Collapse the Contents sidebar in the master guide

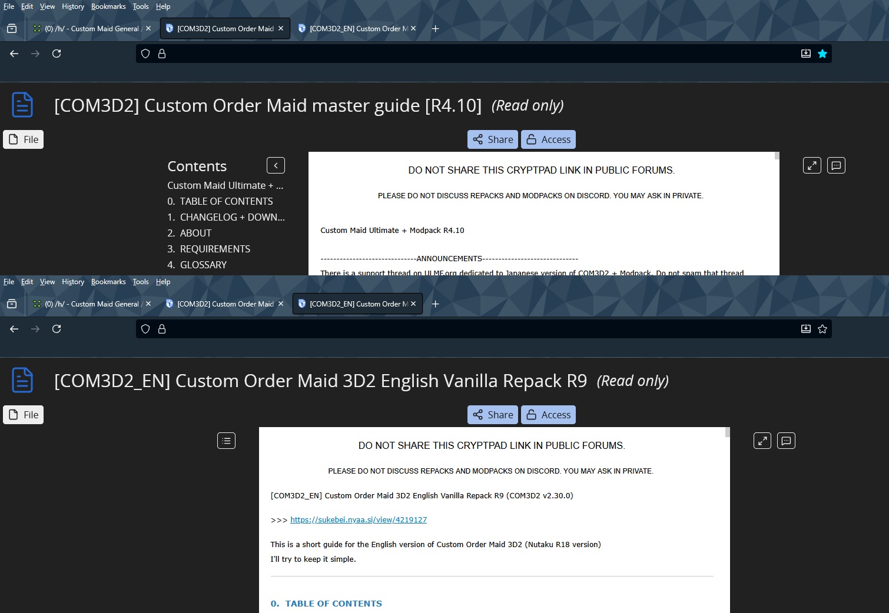click(276, 165)
